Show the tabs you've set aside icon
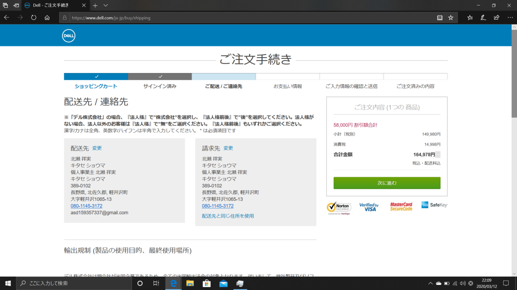 coord(6,6)
